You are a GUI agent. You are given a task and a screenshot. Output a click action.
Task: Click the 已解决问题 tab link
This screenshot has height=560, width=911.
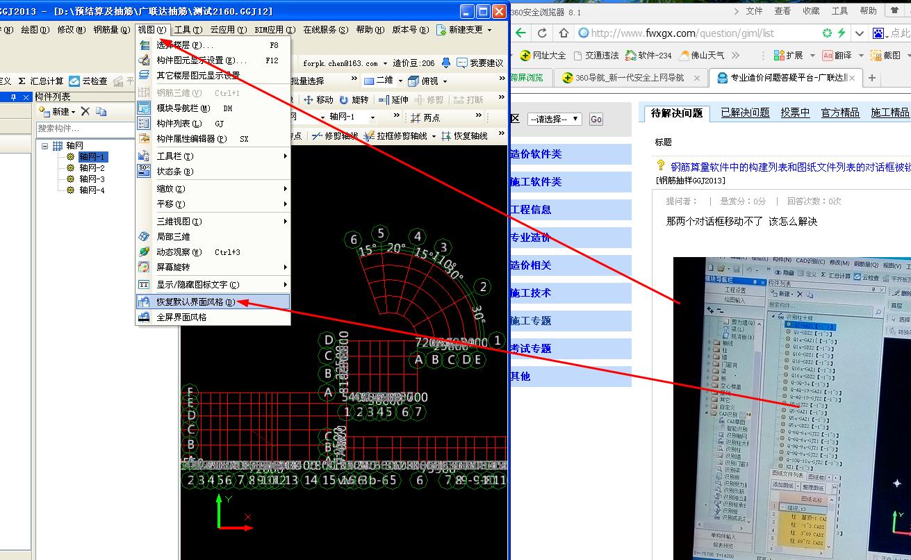coord(745,113)
